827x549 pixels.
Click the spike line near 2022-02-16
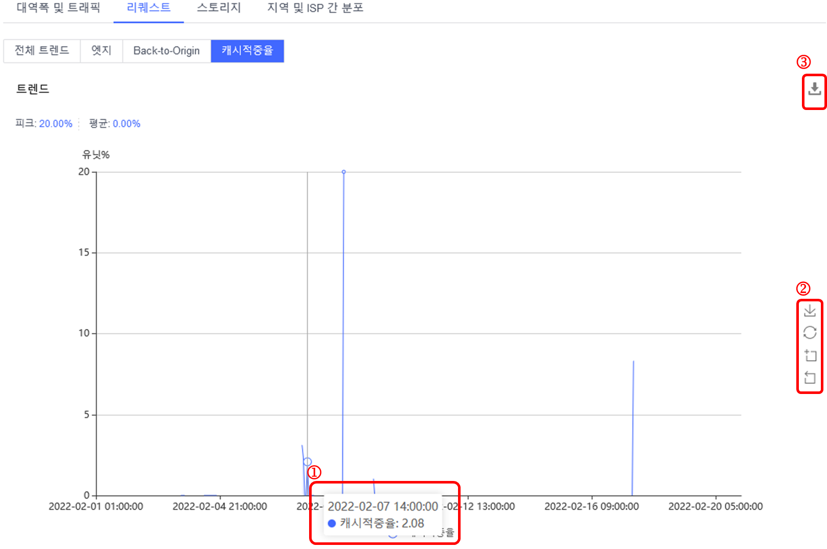(633, 430)
